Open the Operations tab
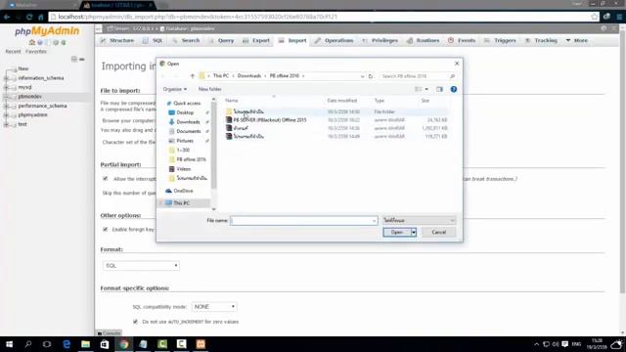The image size is (626, 352). click(x=335, y=40)
